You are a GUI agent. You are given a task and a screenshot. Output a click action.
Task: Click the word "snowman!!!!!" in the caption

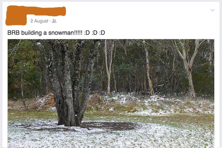point(65,33)
